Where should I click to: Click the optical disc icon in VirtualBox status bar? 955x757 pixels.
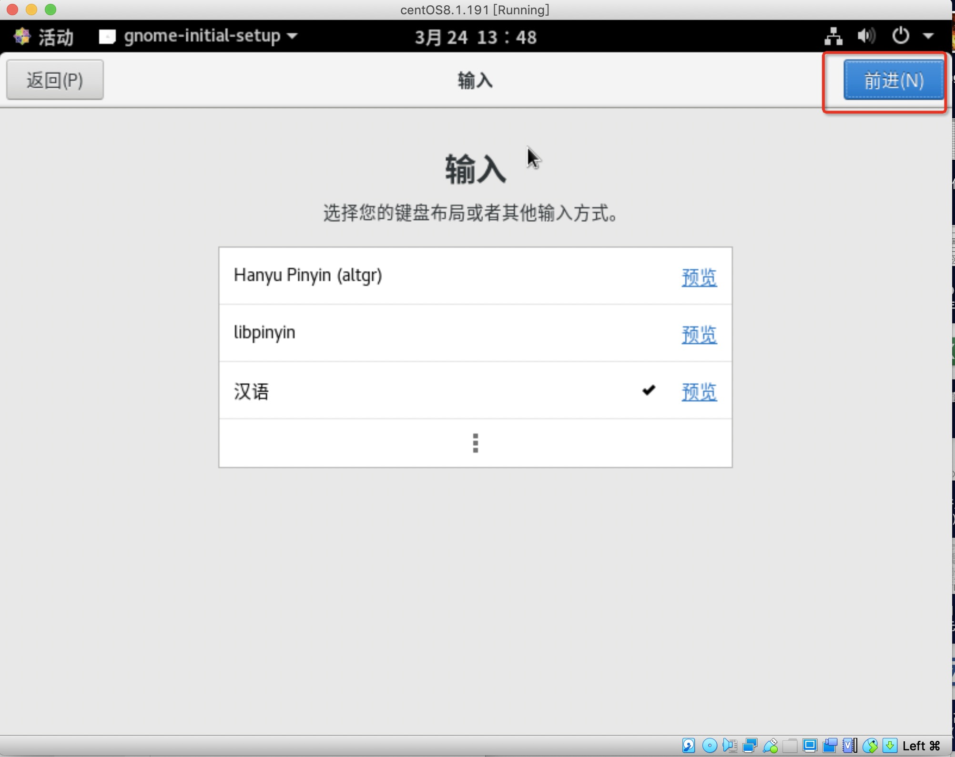(x=710, y=745)
